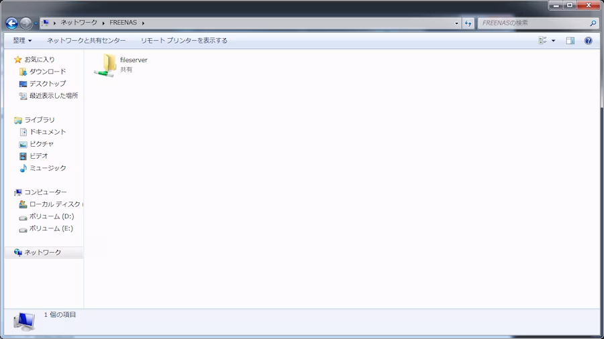Image resolution: width=604 pixels, height=339 pixels.
Task: Click the ミュージック music note icon
Action: [23, 168]
